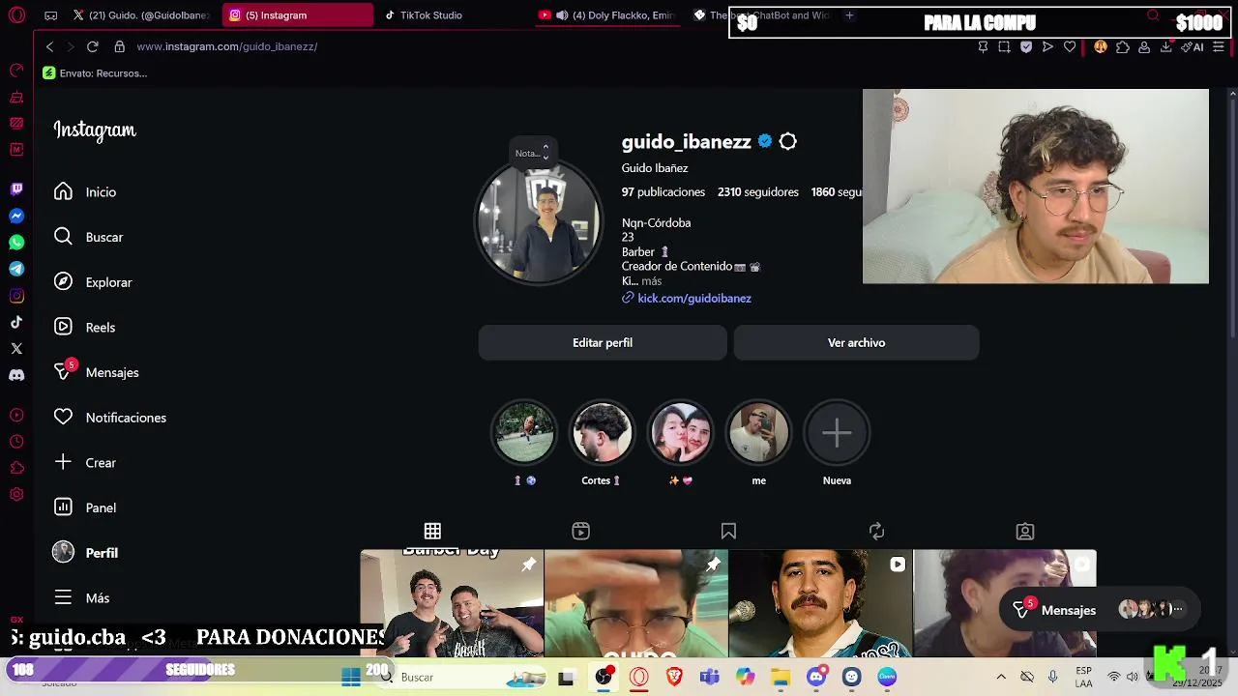The height and width of the screenshot is (696, 1238).
Task: Open Brave from the taskbar
Action: coord(674,678)
